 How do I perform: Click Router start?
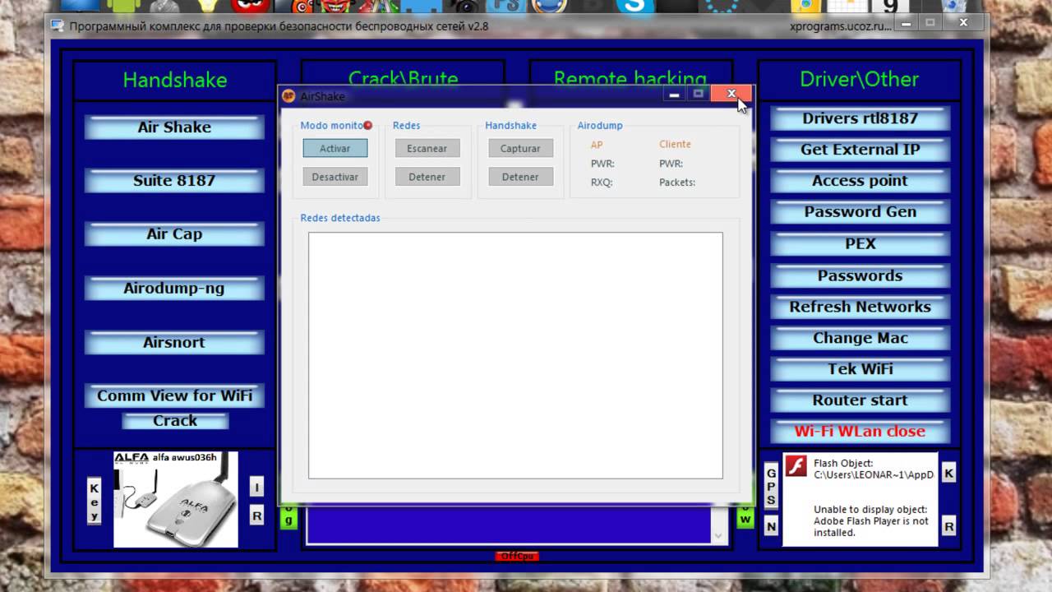click(860, 400)
